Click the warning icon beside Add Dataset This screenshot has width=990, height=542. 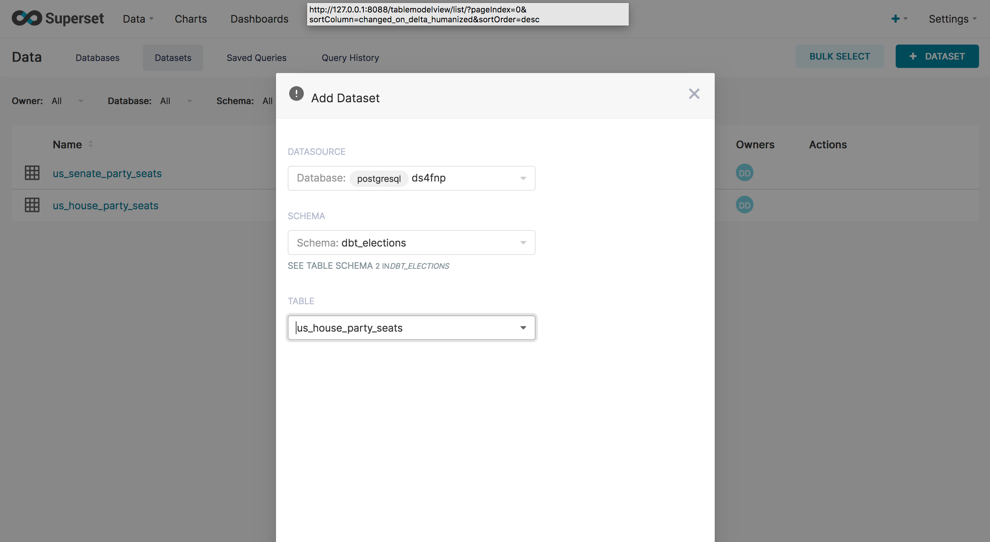click(296, 93)
